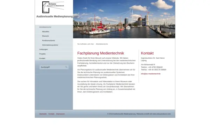
Task: Click the Arbeitsbereiche breadcrumb link
Action: point(102,44)
